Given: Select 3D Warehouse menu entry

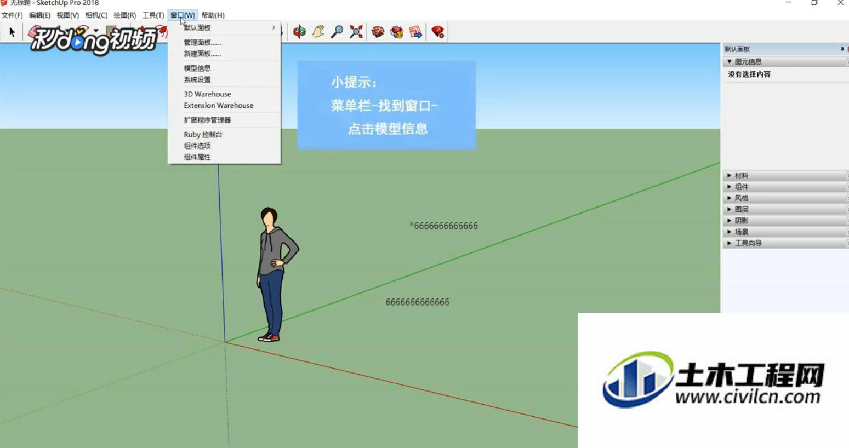Looking at the screenshot, I should coord(224,94).
